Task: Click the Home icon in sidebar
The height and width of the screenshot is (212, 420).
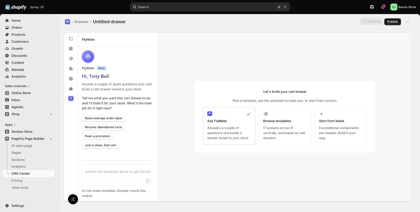Action: tap(7, 21)
